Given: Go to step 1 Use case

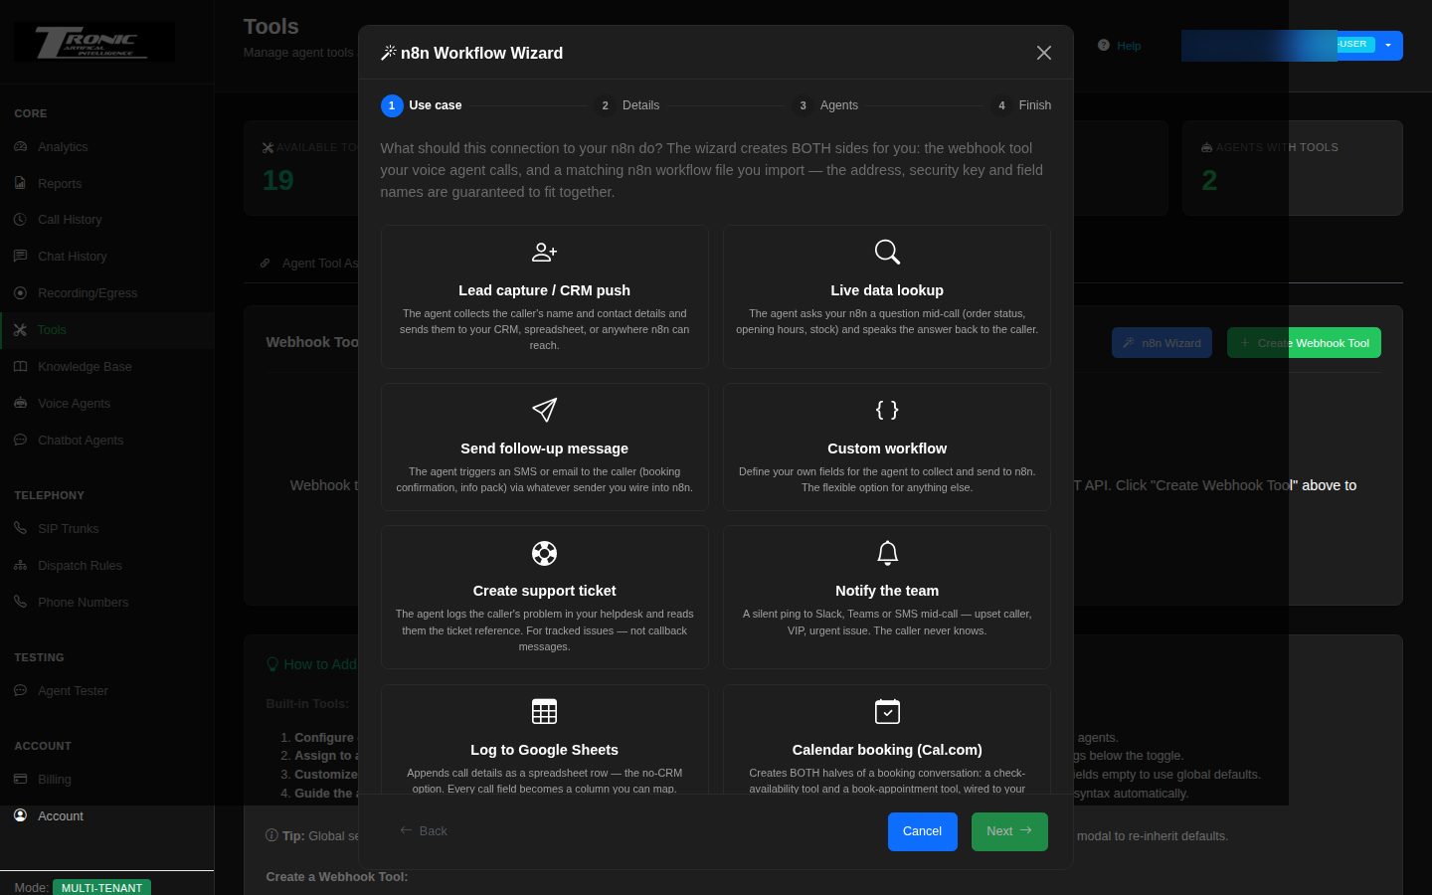Looking at the screenshot, I should coord(422,105).
